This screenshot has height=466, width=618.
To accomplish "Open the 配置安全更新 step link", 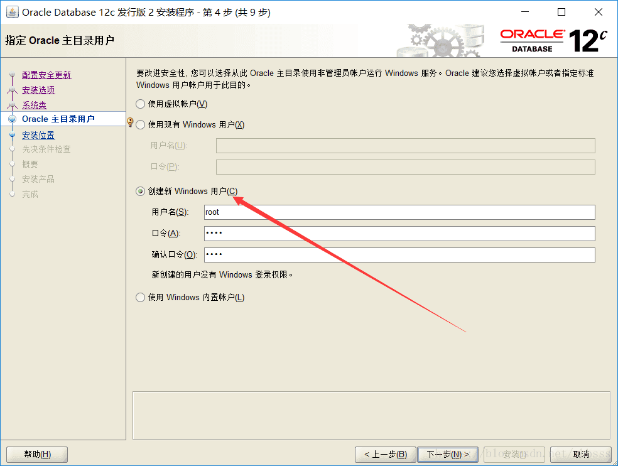I will pos(46,75).
